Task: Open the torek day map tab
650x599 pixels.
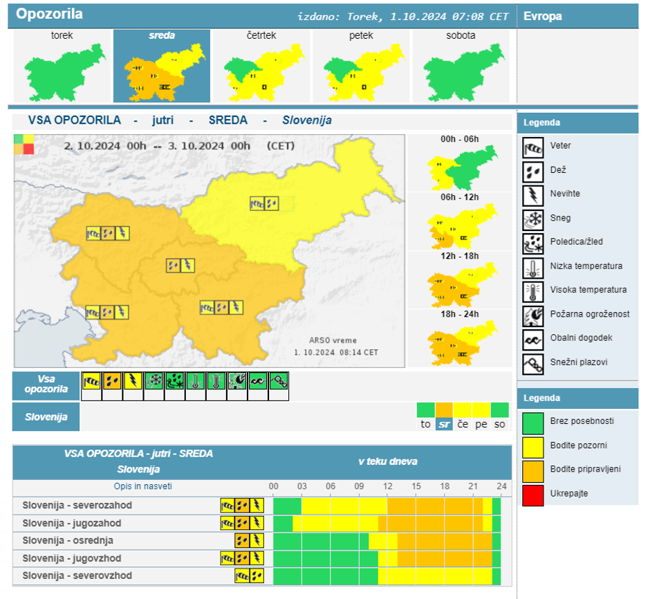Action: pyautogui.click(x=62, y=66)
